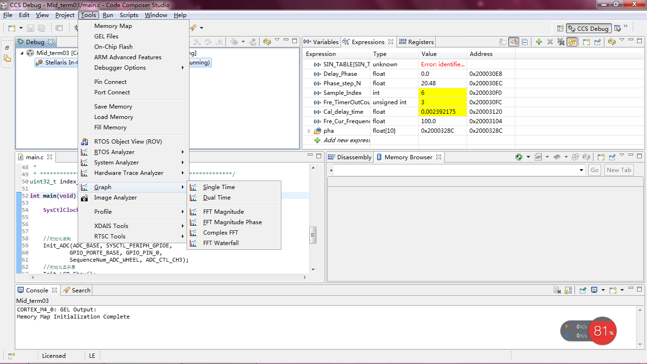Image resolution: width=647 pixels, height=364 pixels.
Task: Click Collapse All in the Expressions toolbar
Action: pyautogui.click(x=525, y=42)
